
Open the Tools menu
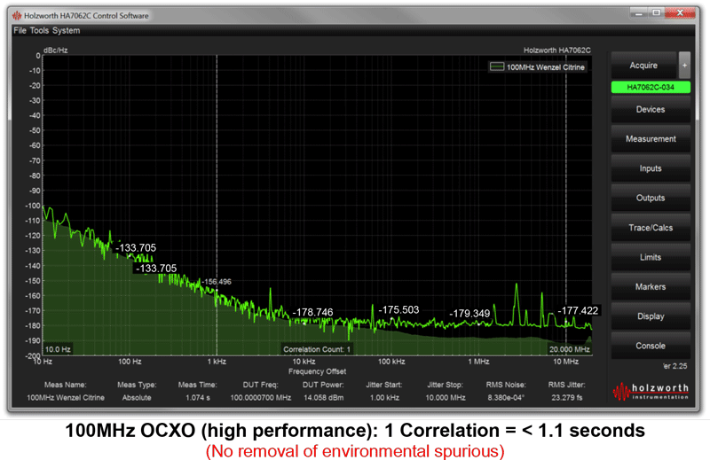coord(39,30)
